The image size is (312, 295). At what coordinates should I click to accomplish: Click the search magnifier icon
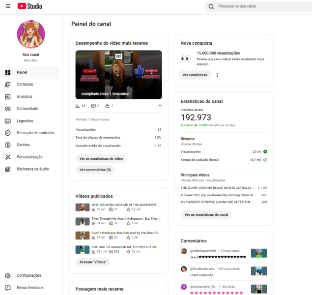pos(211,6)
